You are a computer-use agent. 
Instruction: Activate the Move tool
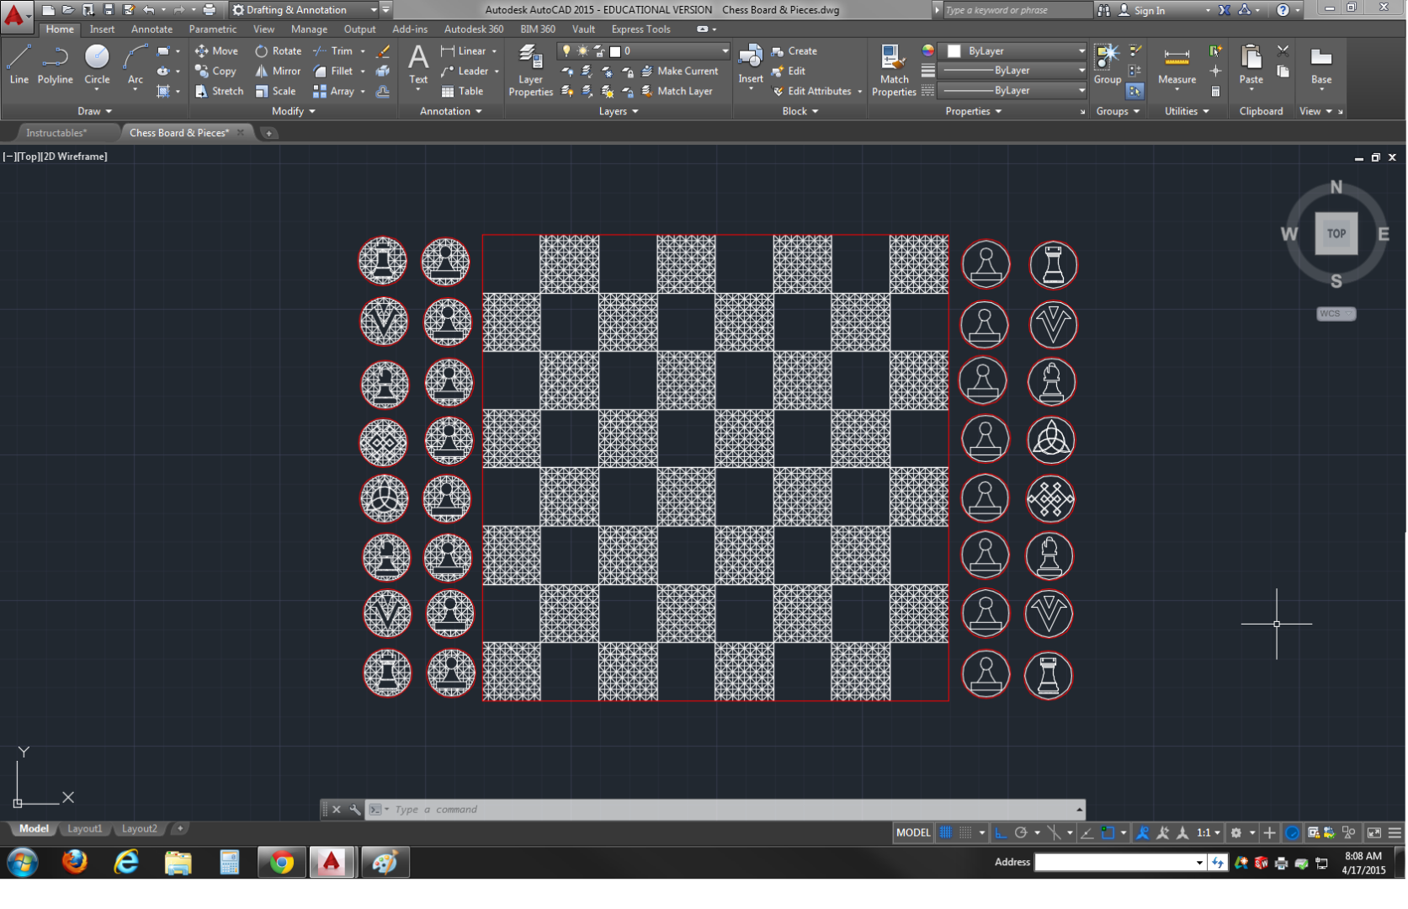pyautogui.click(x=217, y=50)
